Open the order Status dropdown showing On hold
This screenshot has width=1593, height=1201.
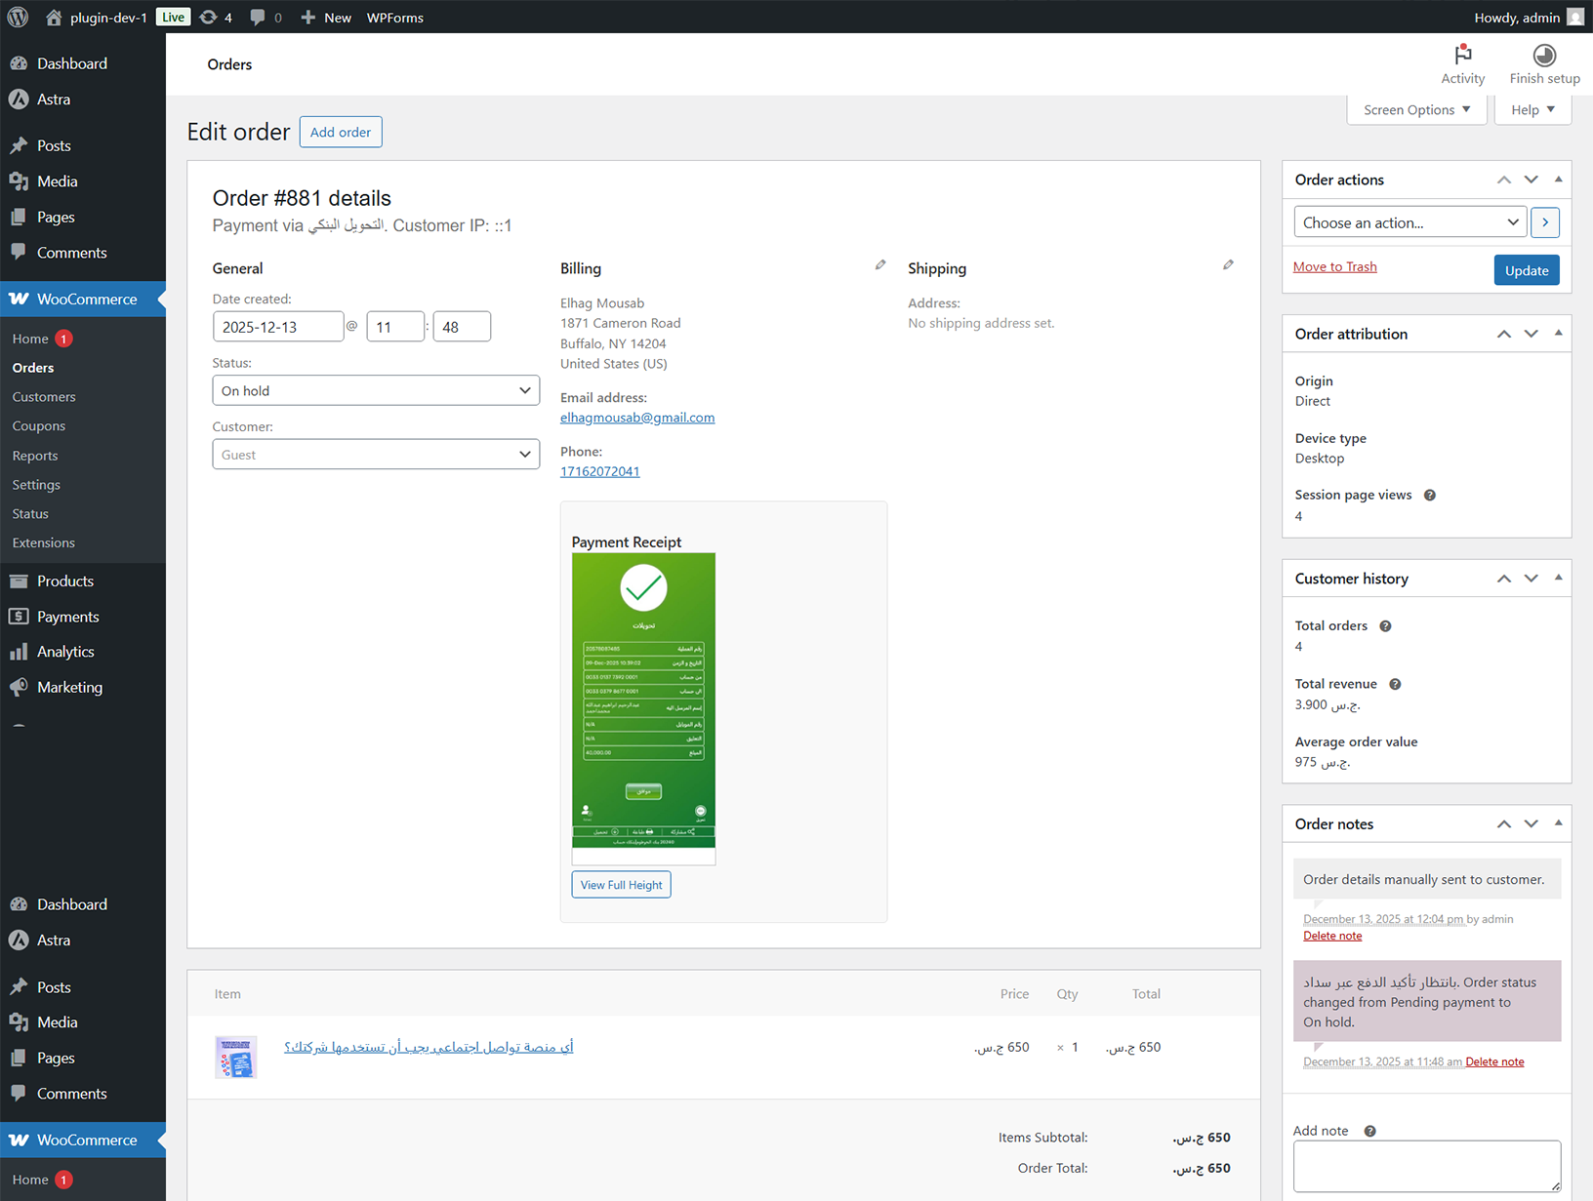click(376, 390)
